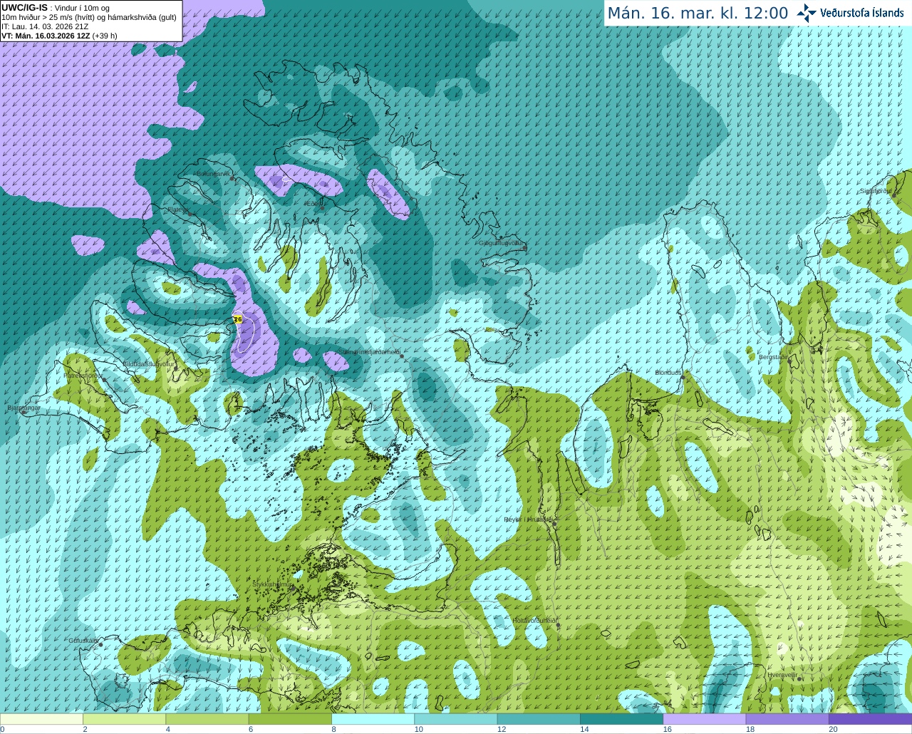Click the 'VT: Mán. 16.03.2026 12Z' line
912x734 pixels.
coord(45,36)
